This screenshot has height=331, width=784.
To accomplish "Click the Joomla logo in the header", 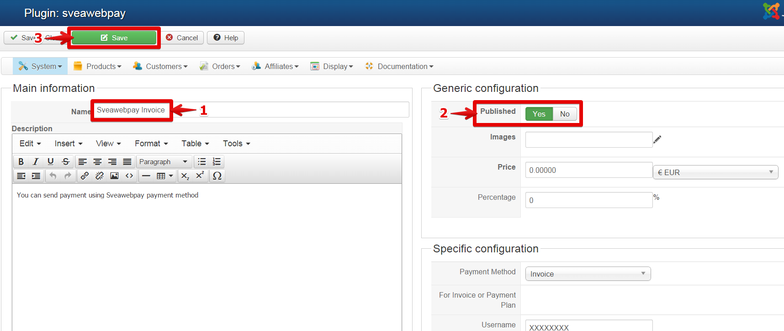I will click(772, 11).
